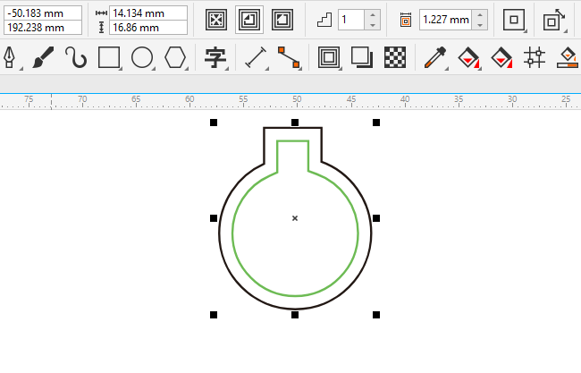Viewport: 581px width, 373px height.
Task: Select the Mesh Fill tool
Action: [535, 57]
